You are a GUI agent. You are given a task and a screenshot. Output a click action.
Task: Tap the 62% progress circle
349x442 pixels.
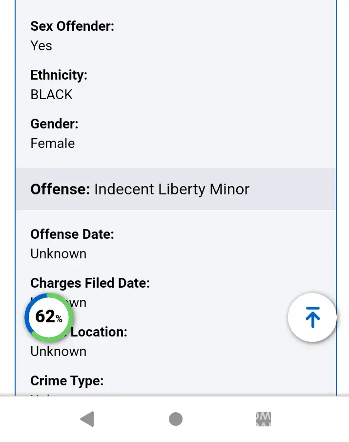click(x=49, y=317)
